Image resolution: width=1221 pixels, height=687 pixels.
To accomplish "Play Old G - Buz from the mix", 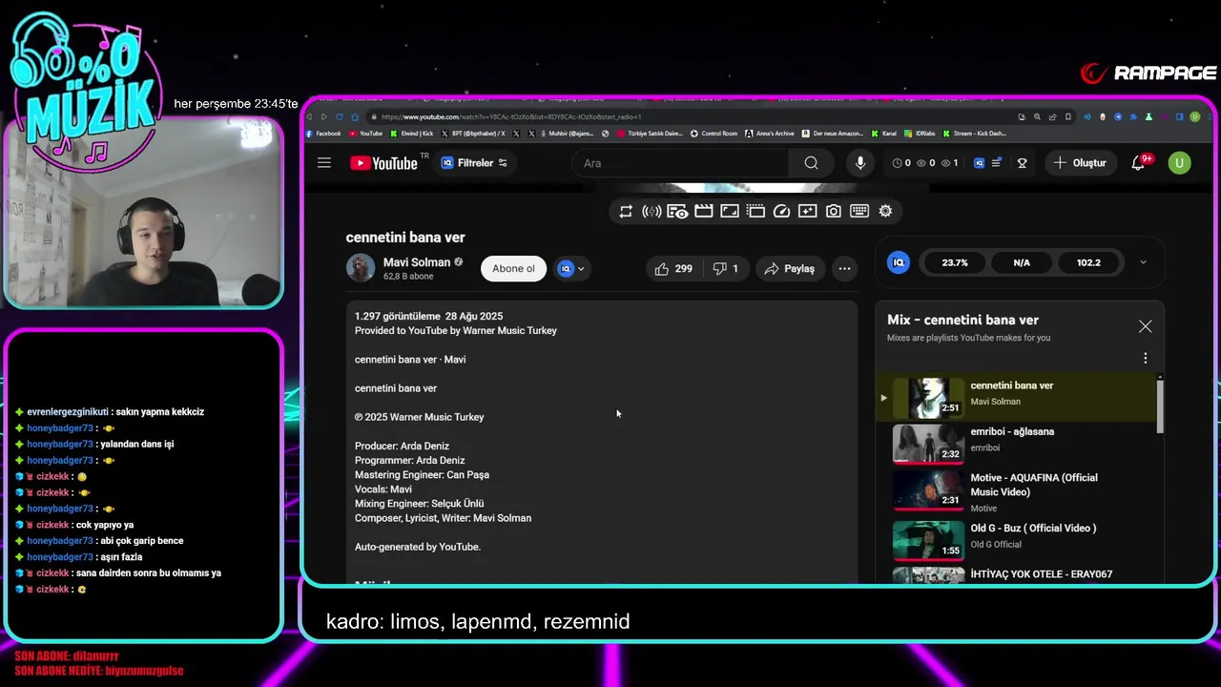I will pyautogui.click(x=1016, y=539).
